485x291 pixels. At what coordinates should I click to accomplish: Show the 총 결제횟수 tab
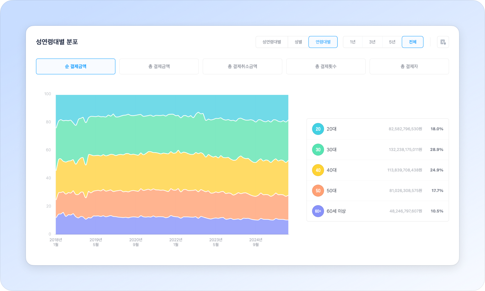click(x=326, y=66)
